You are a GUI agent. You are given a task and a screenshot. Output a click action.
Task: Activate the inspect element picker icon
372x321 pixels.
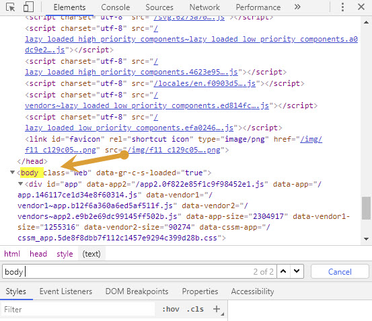[10, 7]
